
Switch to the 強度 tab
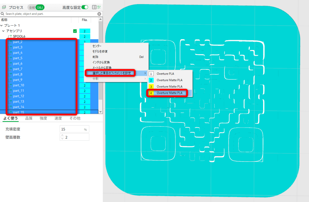(x=43, y=118)
